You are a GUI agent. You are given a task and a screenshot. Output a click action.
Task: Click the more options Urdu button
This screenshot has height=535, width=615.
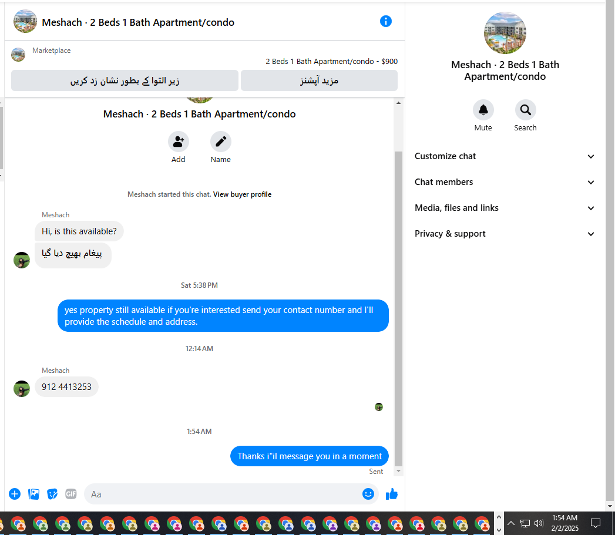click(x=319, y=80)
